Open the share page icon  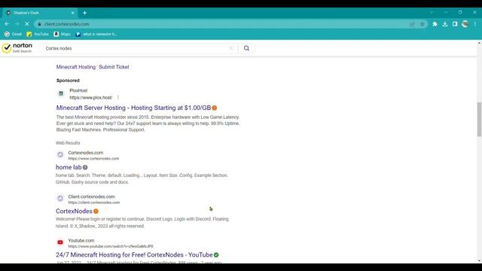coord(412,24)
